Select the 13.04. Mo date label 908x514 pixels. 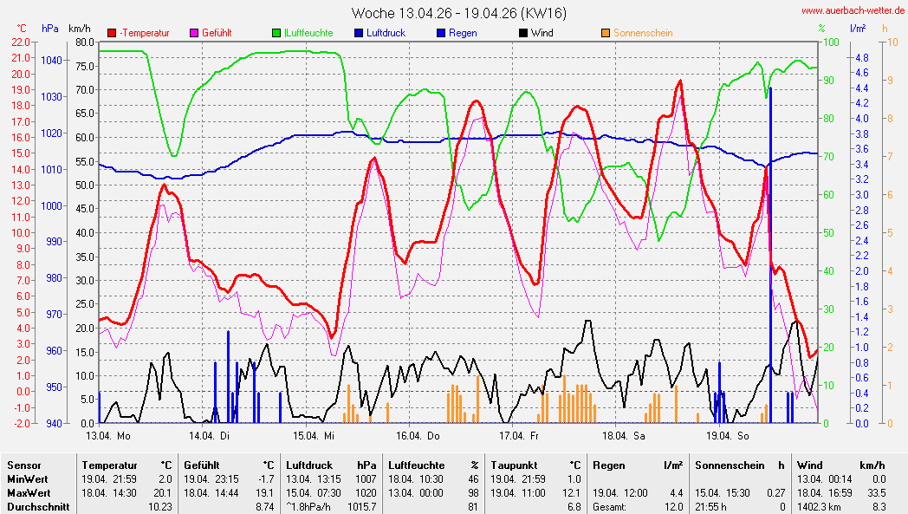(108, 435)
